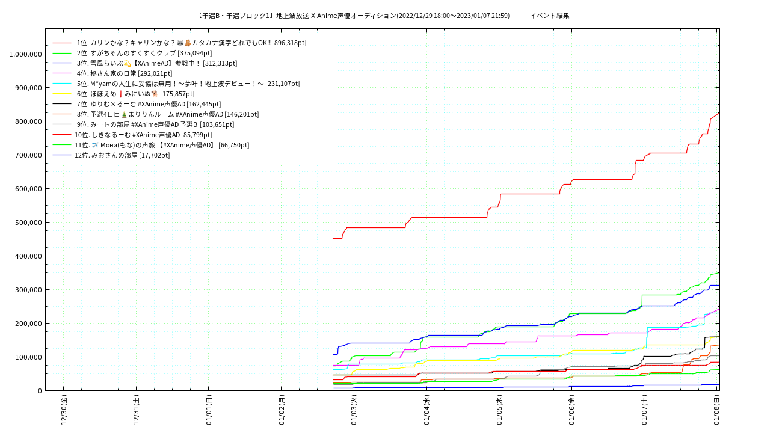Click the gray line sample beside 9位
The width and height of the screenshot is (770, 433).
point(62,125)
